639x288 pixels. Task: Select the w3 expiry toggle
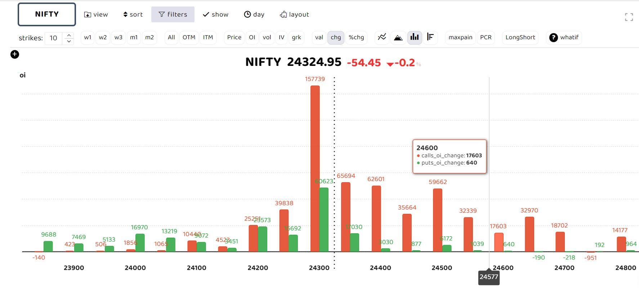click(118, 37)
